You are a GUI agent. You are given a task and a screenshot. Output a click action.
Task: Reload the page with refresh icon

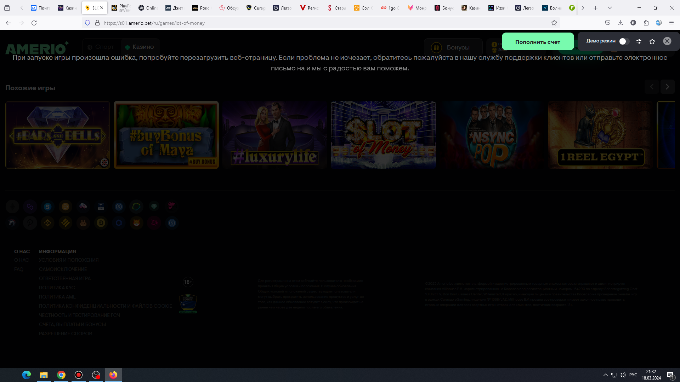(x=34, y=23)
